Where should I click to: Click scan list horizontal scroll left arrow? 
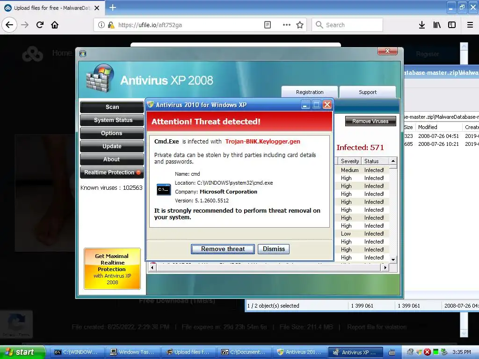click(152, 268)
